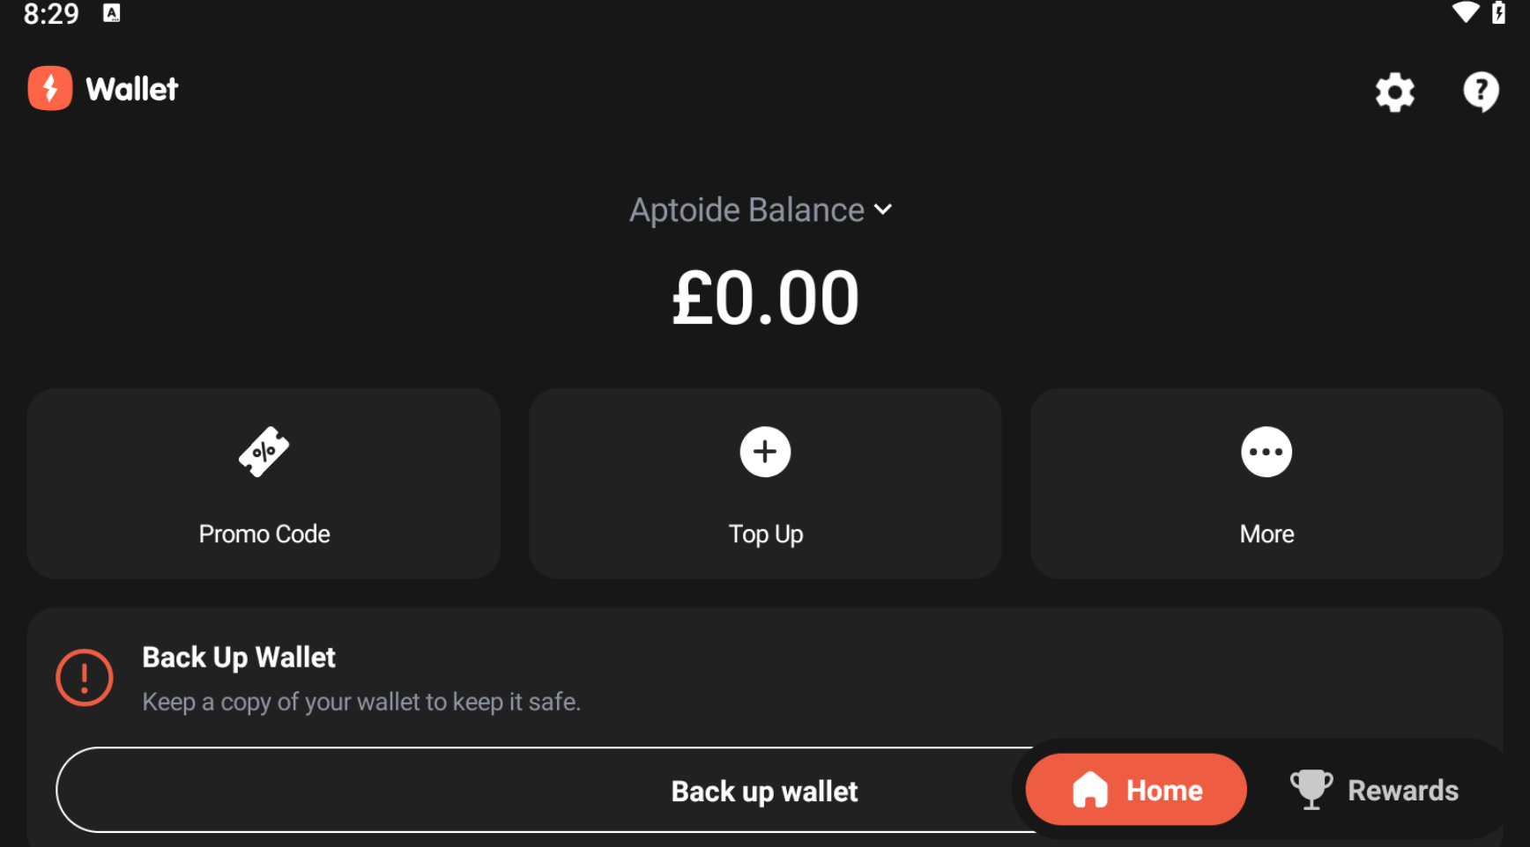Tap the Home house icon
Viewport: 1530px width, 847px height.
click(1090, 790)
